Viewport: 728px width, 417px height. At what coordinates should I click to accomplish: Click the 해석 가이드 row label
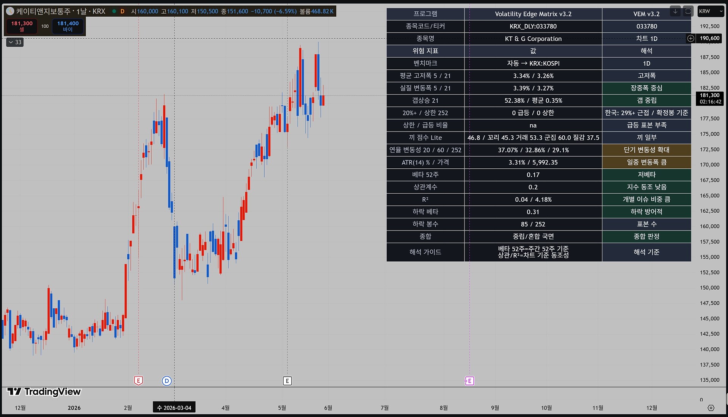[425, 252]
